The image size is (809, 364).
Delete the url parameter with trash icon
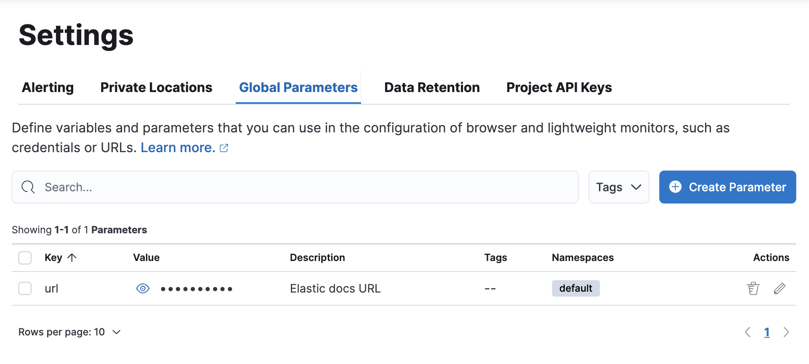(753, 289)
